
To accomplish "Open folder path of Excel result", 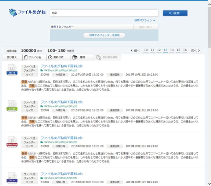I will 61,106.
